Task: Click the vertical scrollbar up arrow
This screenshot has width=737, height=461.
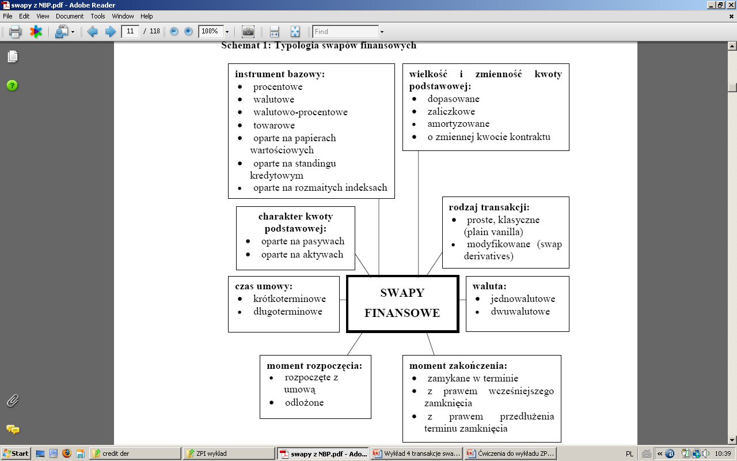Action: tap(732, 46)
